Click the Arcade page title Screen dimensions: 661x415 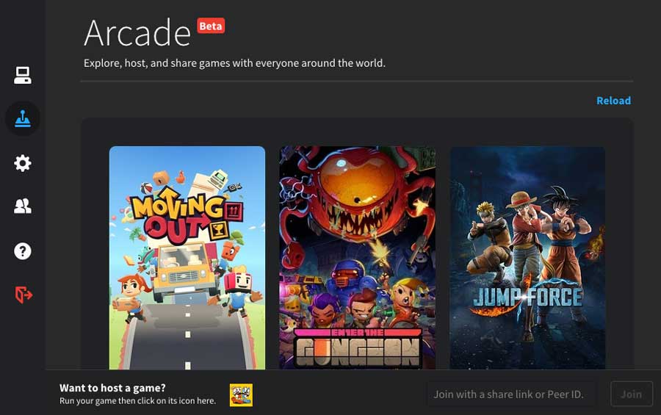[x=137, y=33]
